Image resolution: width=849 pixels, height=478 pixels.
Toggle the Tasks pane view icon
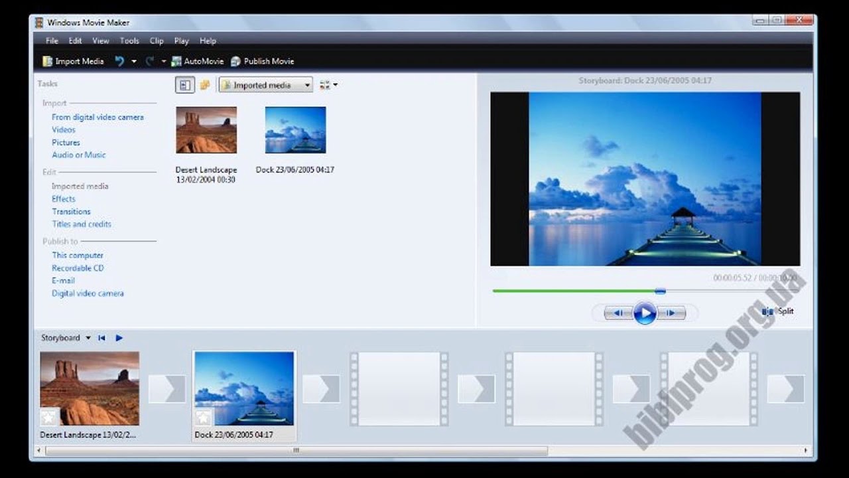coord(185,85)
